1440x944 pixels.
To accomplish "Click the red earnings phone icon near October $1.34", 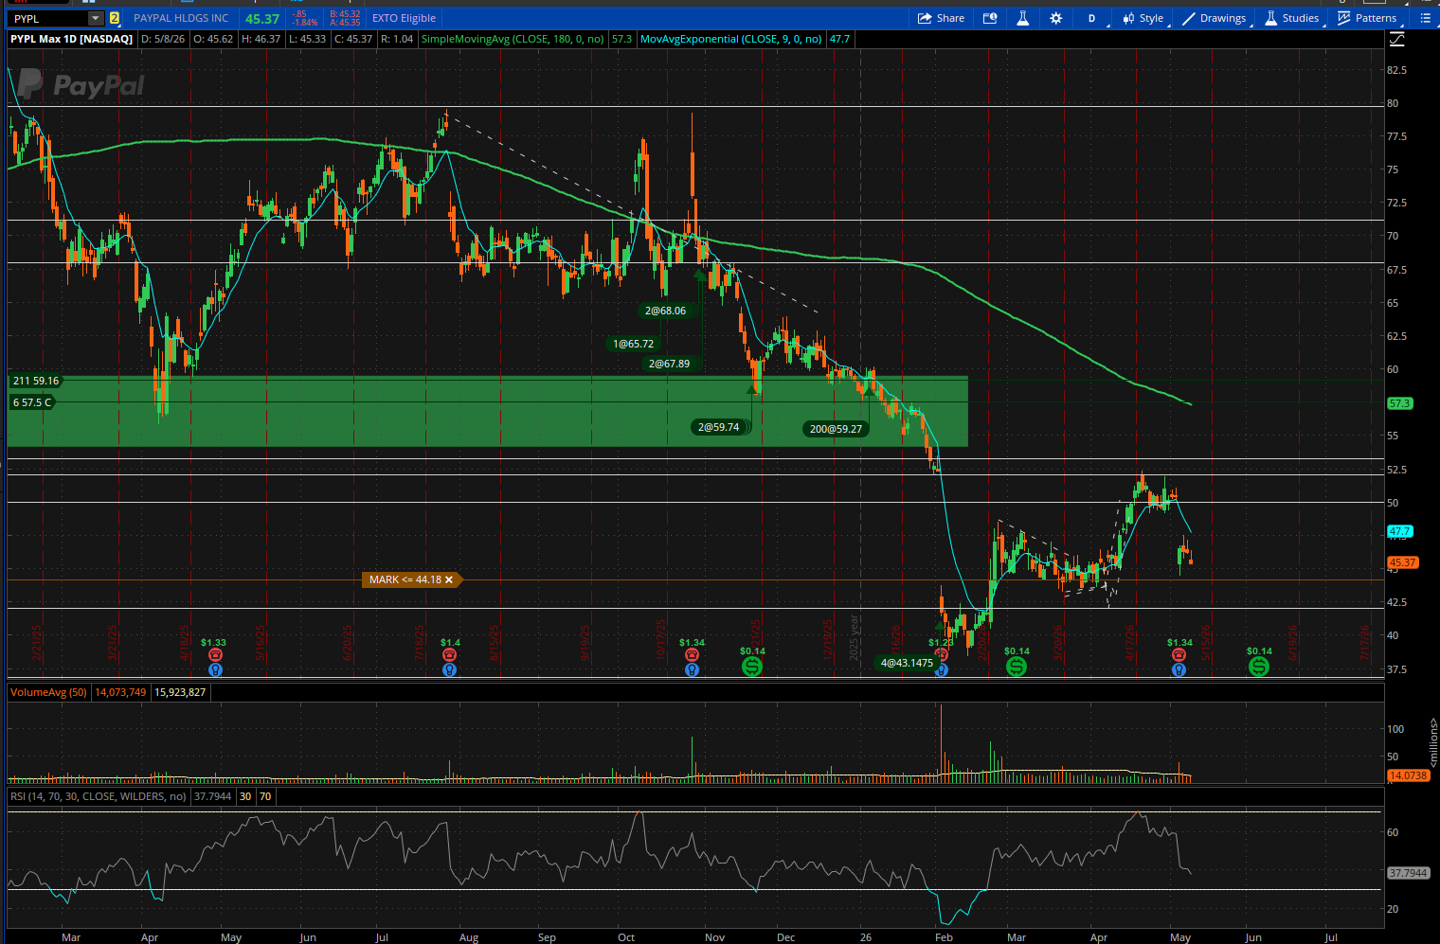I will [693, 655].
